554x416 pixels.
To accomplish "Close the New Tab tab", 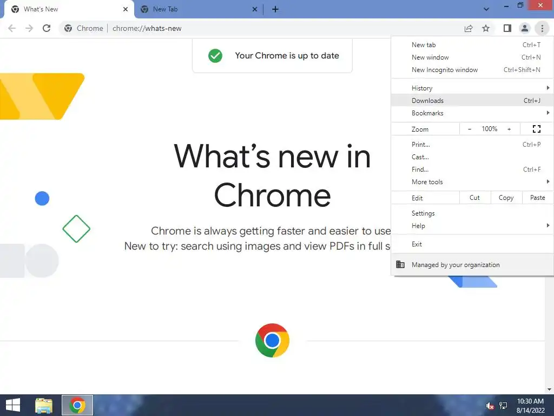I will pyautogui.click(x=255, y=10).
